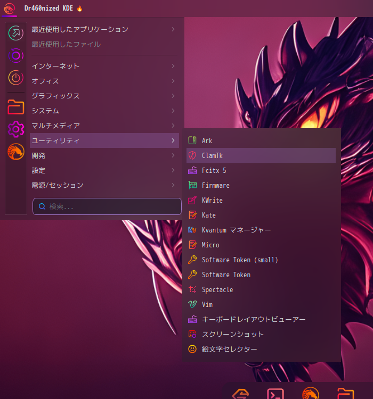The image size is (373, 399).
Task: Click the キーボードレイアウトビューアー keyboard icon
Action: tap(192, 319)
